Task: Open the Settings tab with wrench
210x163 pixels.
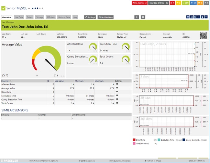Action: [x=90, y=17]
